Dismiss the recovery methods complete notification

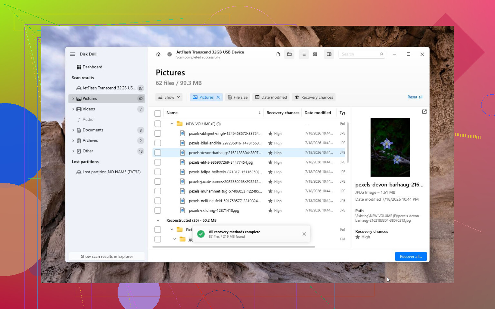[304, 234]
